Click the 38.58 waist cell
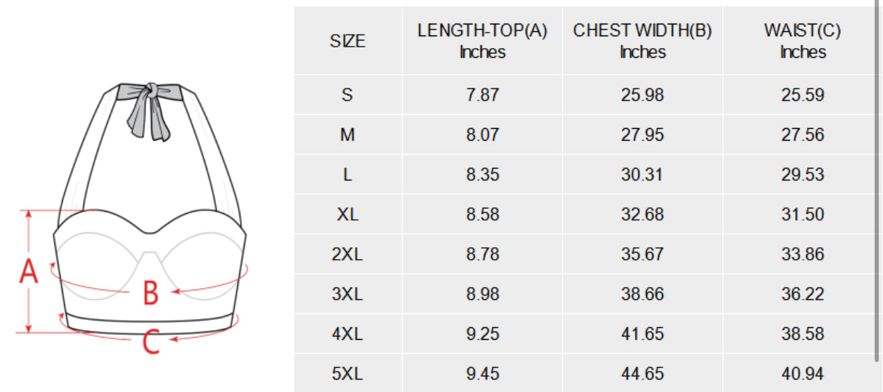 click(802, 334)
